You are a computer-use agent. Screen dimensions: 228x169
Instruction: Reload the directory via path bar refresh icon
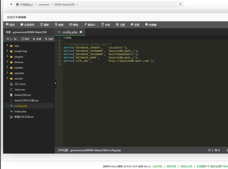(x=180, y=4)
